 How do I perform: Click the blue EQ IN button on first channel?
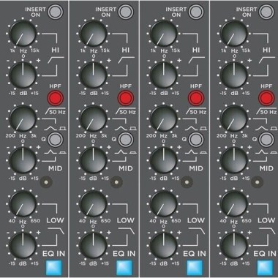point(53,268)
